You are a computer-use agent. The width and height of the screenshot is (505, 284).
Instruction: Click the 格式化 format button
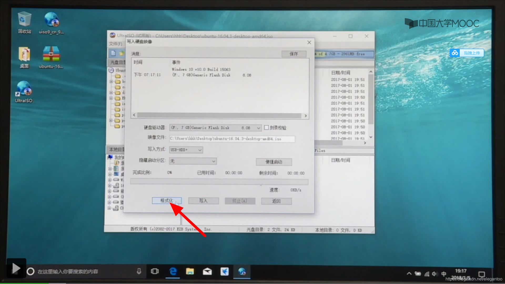[167, 201]
